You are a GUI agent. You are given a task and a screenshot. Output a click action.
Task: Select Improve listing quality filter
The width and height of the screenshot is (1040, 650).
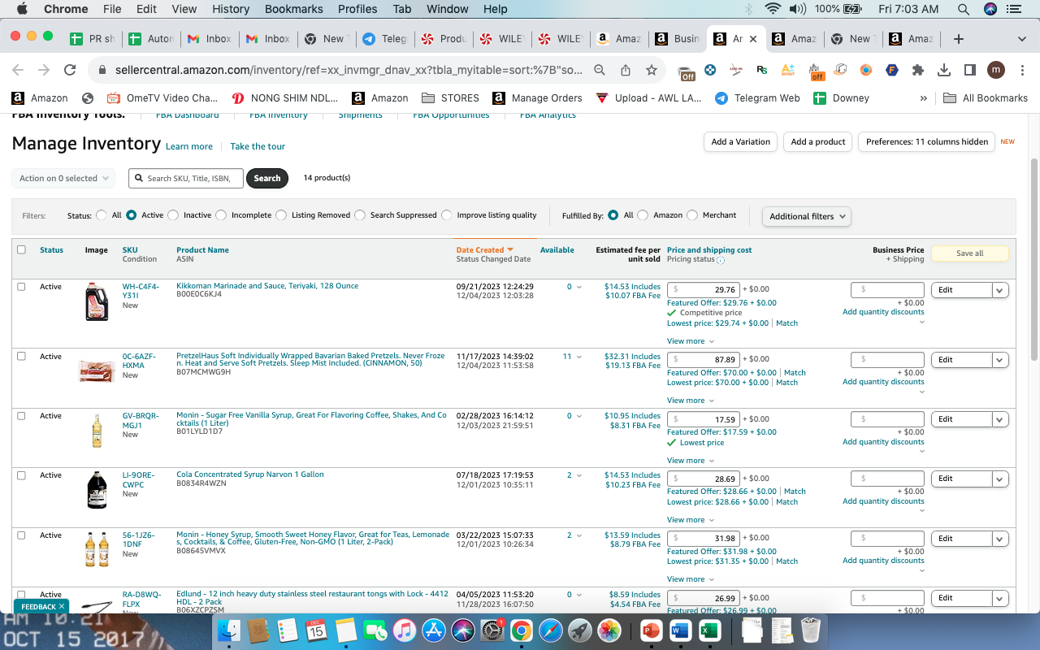tap(447, 215)
